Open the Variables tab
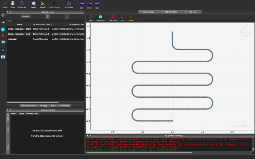The height and width of the screenshot is (159, 255). [x=64, y=105]
